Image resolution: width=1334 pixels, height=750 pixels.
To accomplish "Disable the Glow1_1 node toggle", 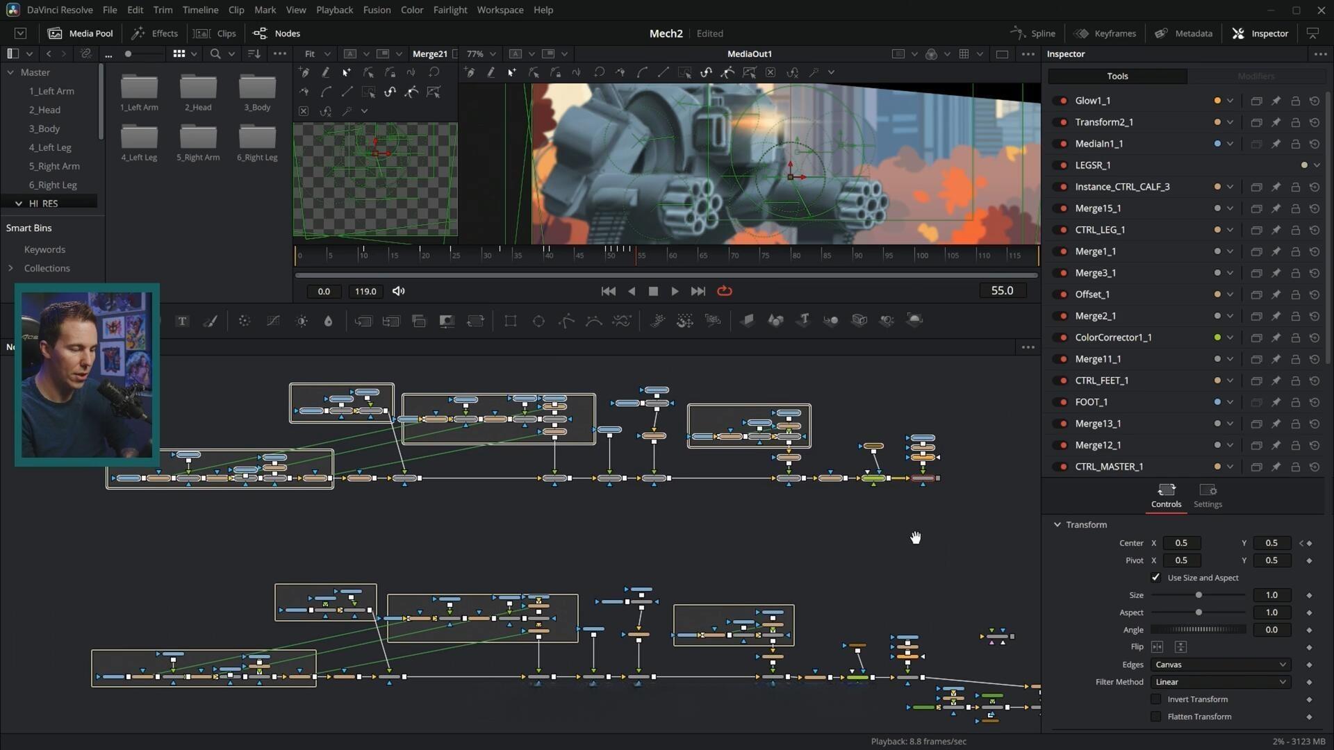I will (1062, 101).
